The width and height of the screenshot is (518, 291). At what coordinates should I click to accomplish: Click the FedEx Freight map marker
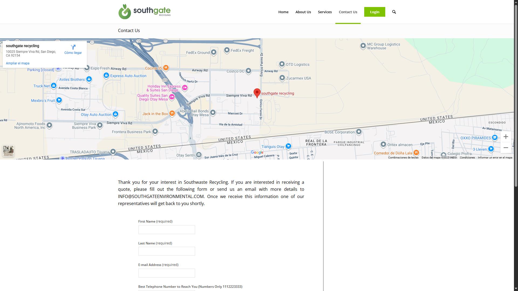coord(227,50)
